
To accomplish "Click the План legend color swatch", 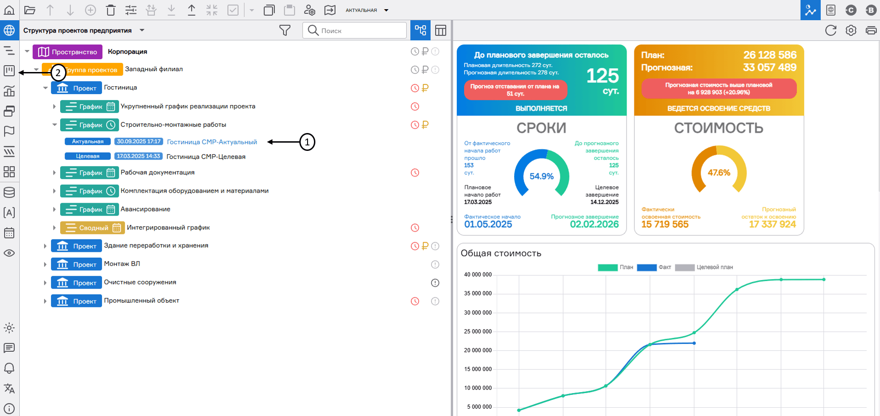I will point(607,267).
